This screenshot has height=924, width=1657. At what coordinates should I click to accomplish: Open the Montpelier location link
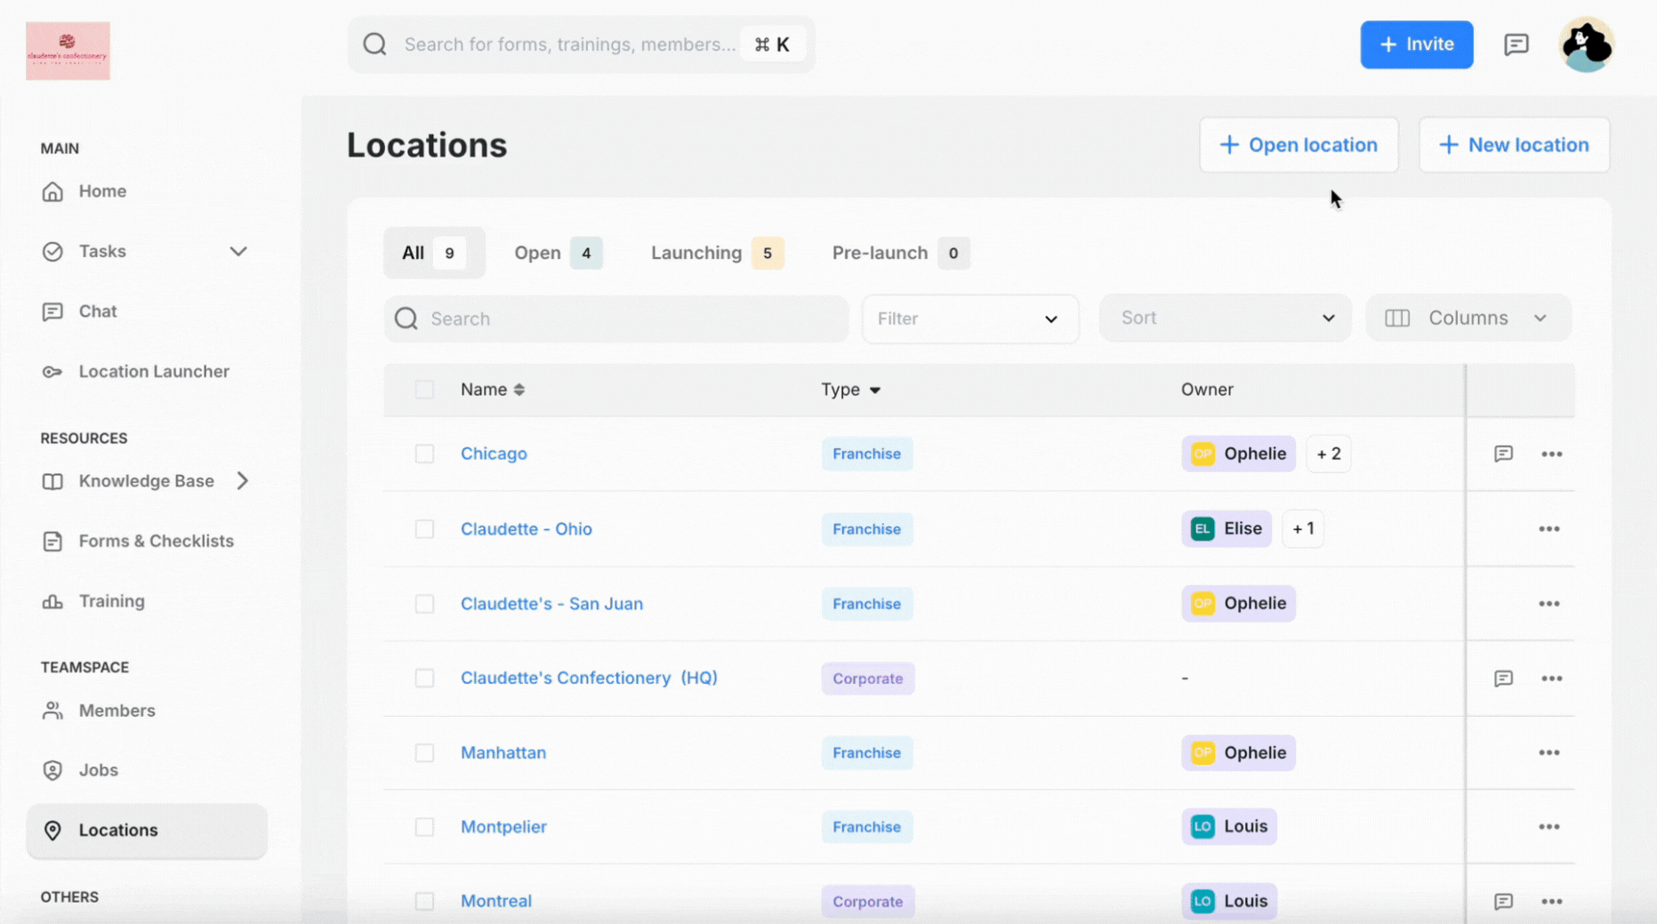click(503, 827)
